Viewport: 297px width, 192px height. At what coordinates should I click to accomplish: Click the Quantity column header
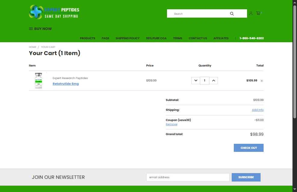(205, 65)
